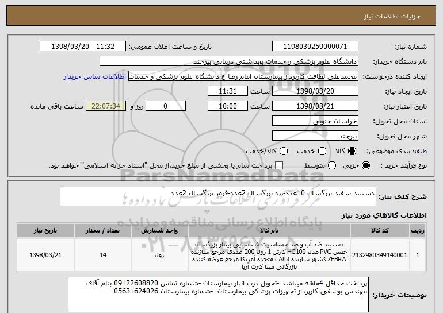Click the need number field 1198030259000071
Screen dimensions: 443x313
pos(315,47)
